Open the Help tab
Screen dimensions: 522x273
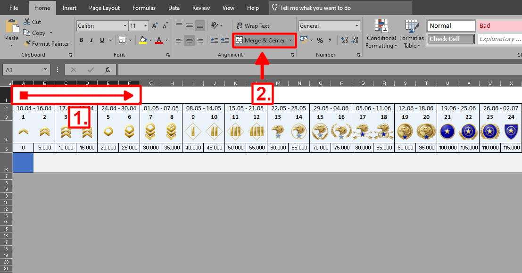coord(253,8)
